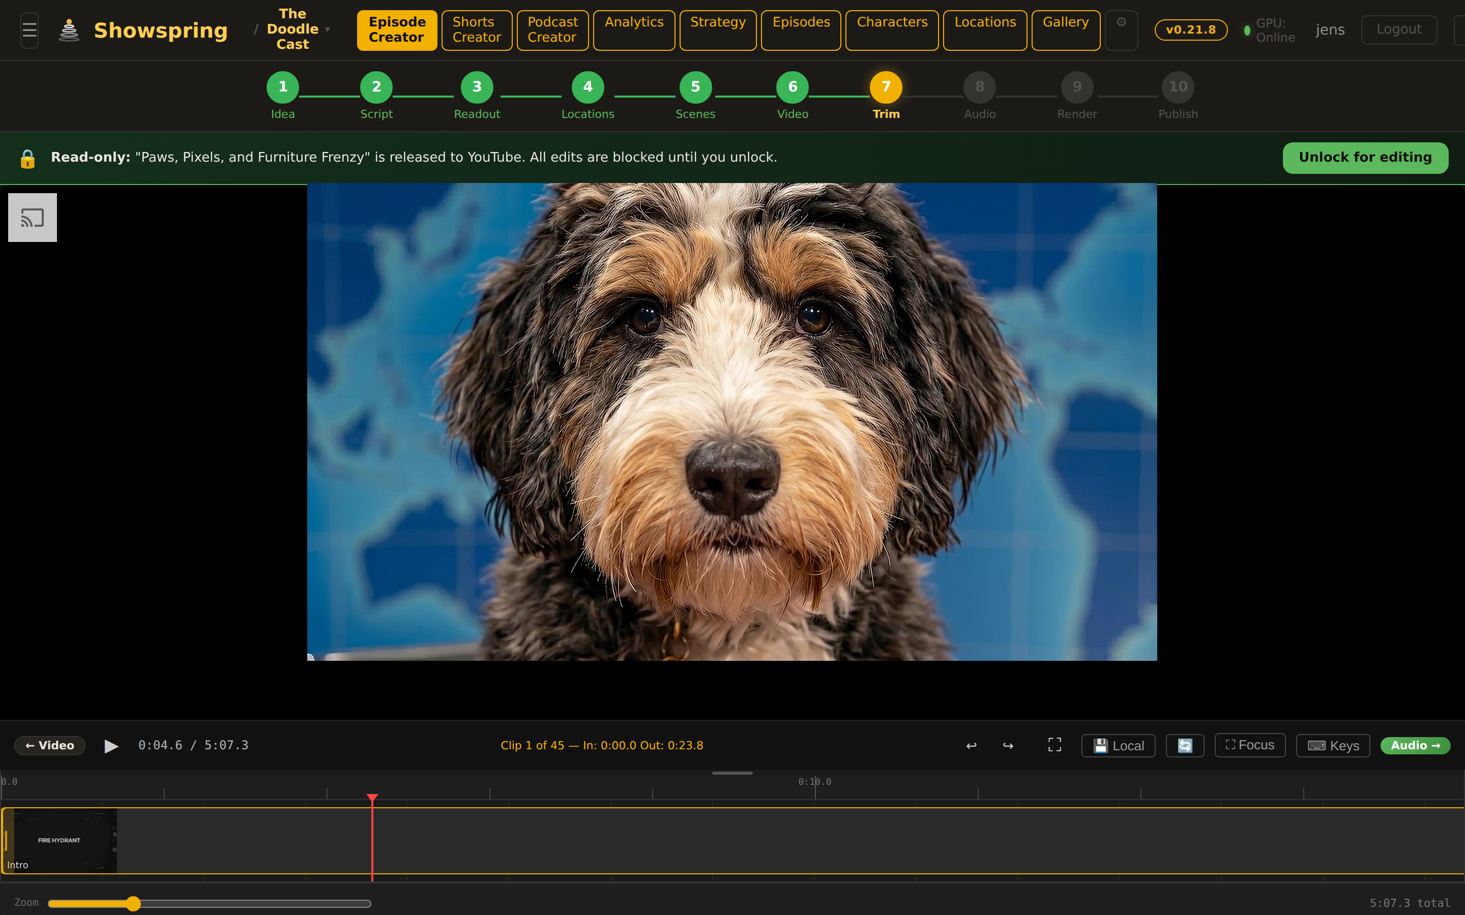The width and height of the screenshot is (1465, 915).
Task: Expand step 8 Audio in the workflow
Action: [980, 86]
